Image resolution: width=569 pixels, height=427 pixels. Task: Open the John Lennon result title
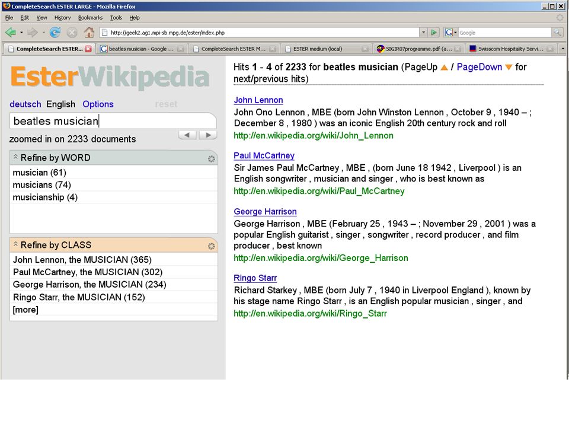pyautogui.click(x=258, y=100)
